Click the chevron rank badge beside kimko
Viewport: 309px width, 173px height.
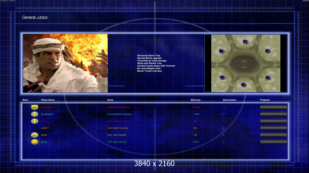34,135
